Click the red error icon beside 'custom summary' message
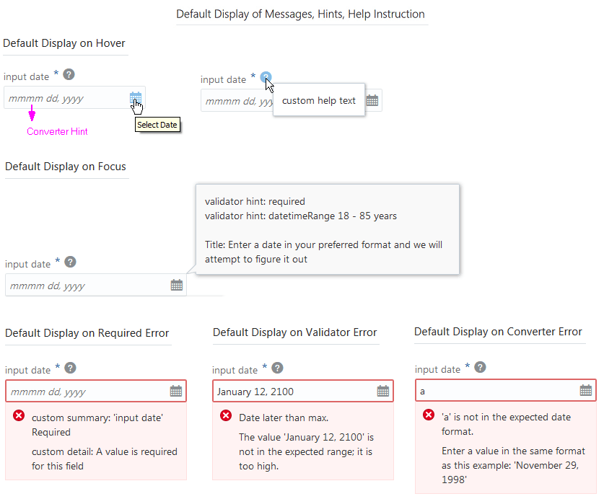The height and width of the screenshot is (499, 604). (x=18, y=415)
